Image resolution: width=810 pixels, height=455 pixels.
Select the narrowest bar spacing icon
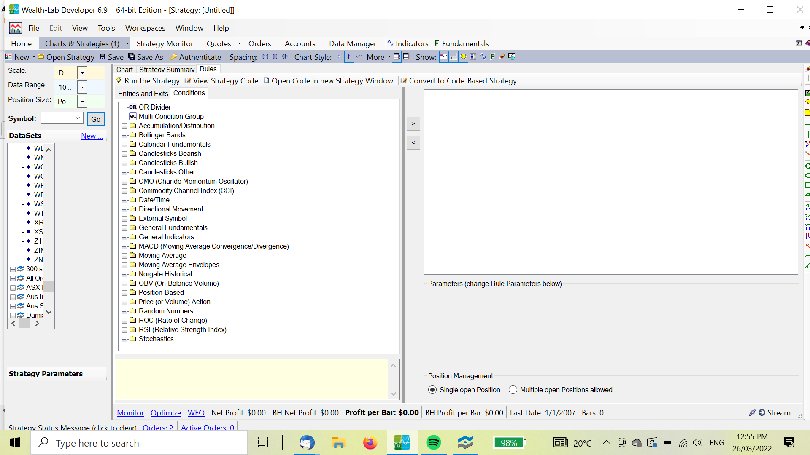pyautogui.click(x=285, y=56)
